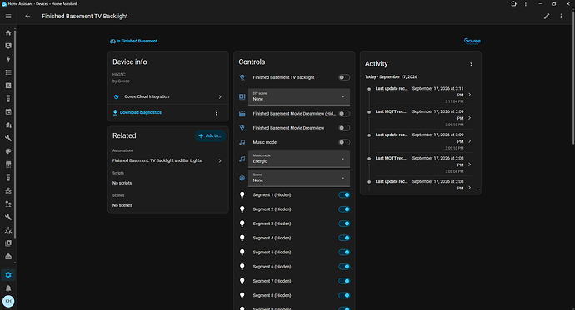575x310 pixels.
Task: Open the calendar icon in the sidebar
Action: point(8,112)
